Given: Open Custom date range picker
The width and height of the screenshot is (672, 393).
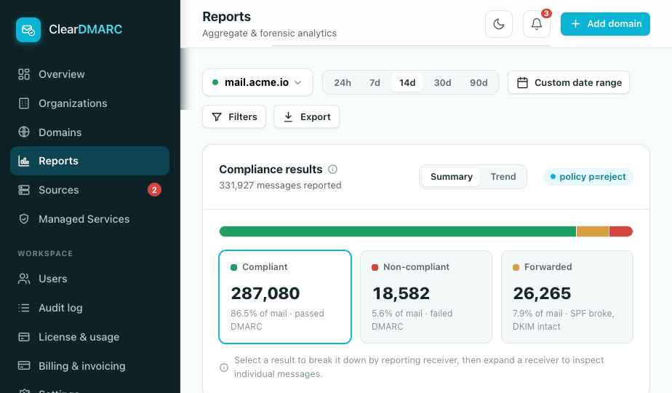Looking at the screenshot, I should pyautogui.click(x=569, y=82).
